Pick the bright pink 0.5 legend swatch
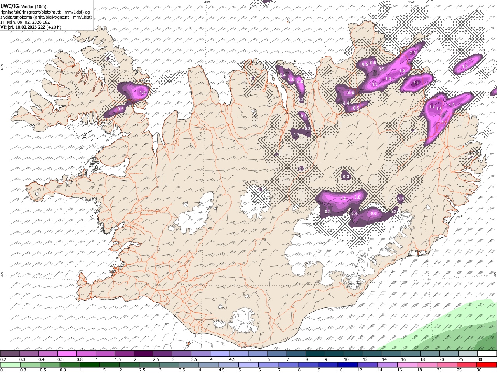 coord(67,354)
